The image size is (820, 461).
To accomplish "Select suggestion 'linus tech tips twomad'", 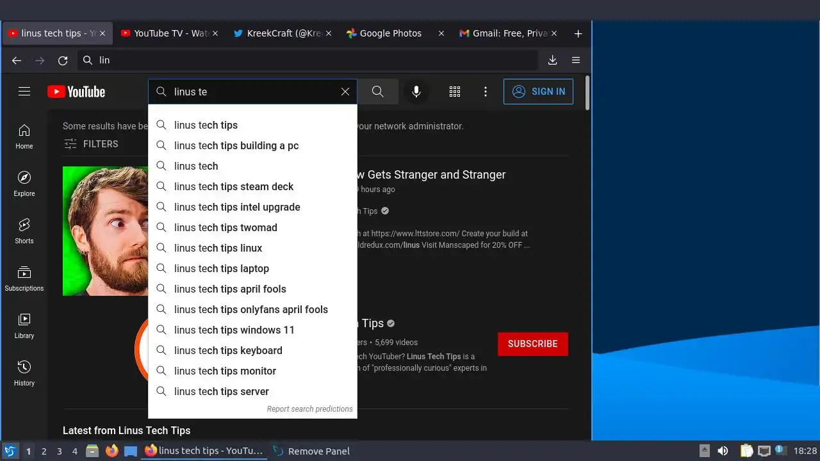I will tap(252, 227).
